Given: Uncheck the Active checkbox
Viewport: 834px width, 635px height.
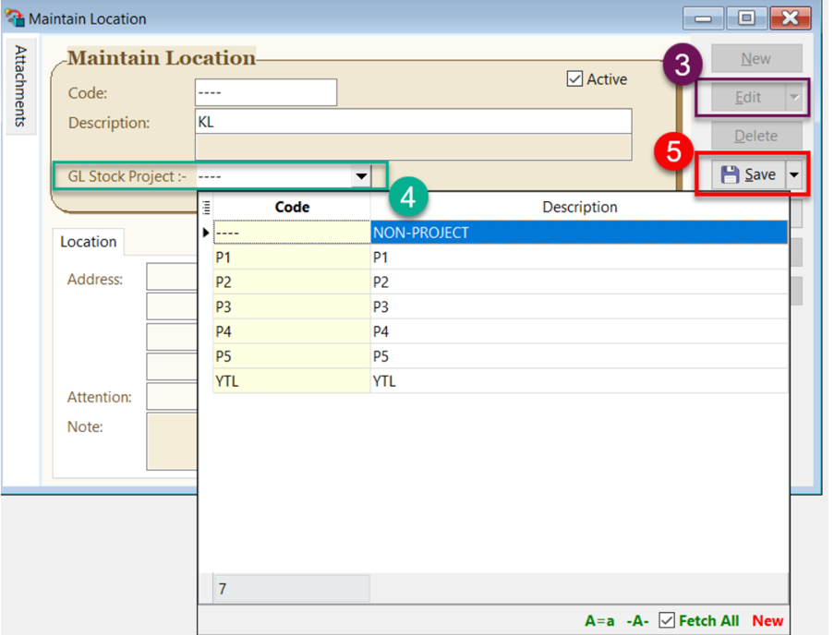Looking at the screenshot, I should pos(574,79).
